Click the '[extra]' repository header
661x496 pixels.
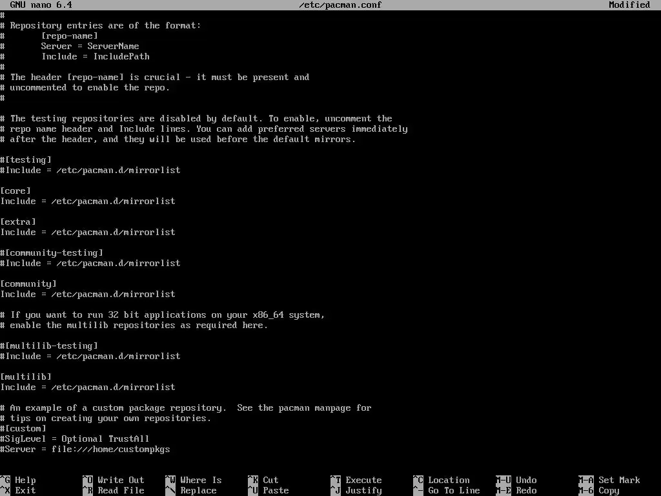18,222
